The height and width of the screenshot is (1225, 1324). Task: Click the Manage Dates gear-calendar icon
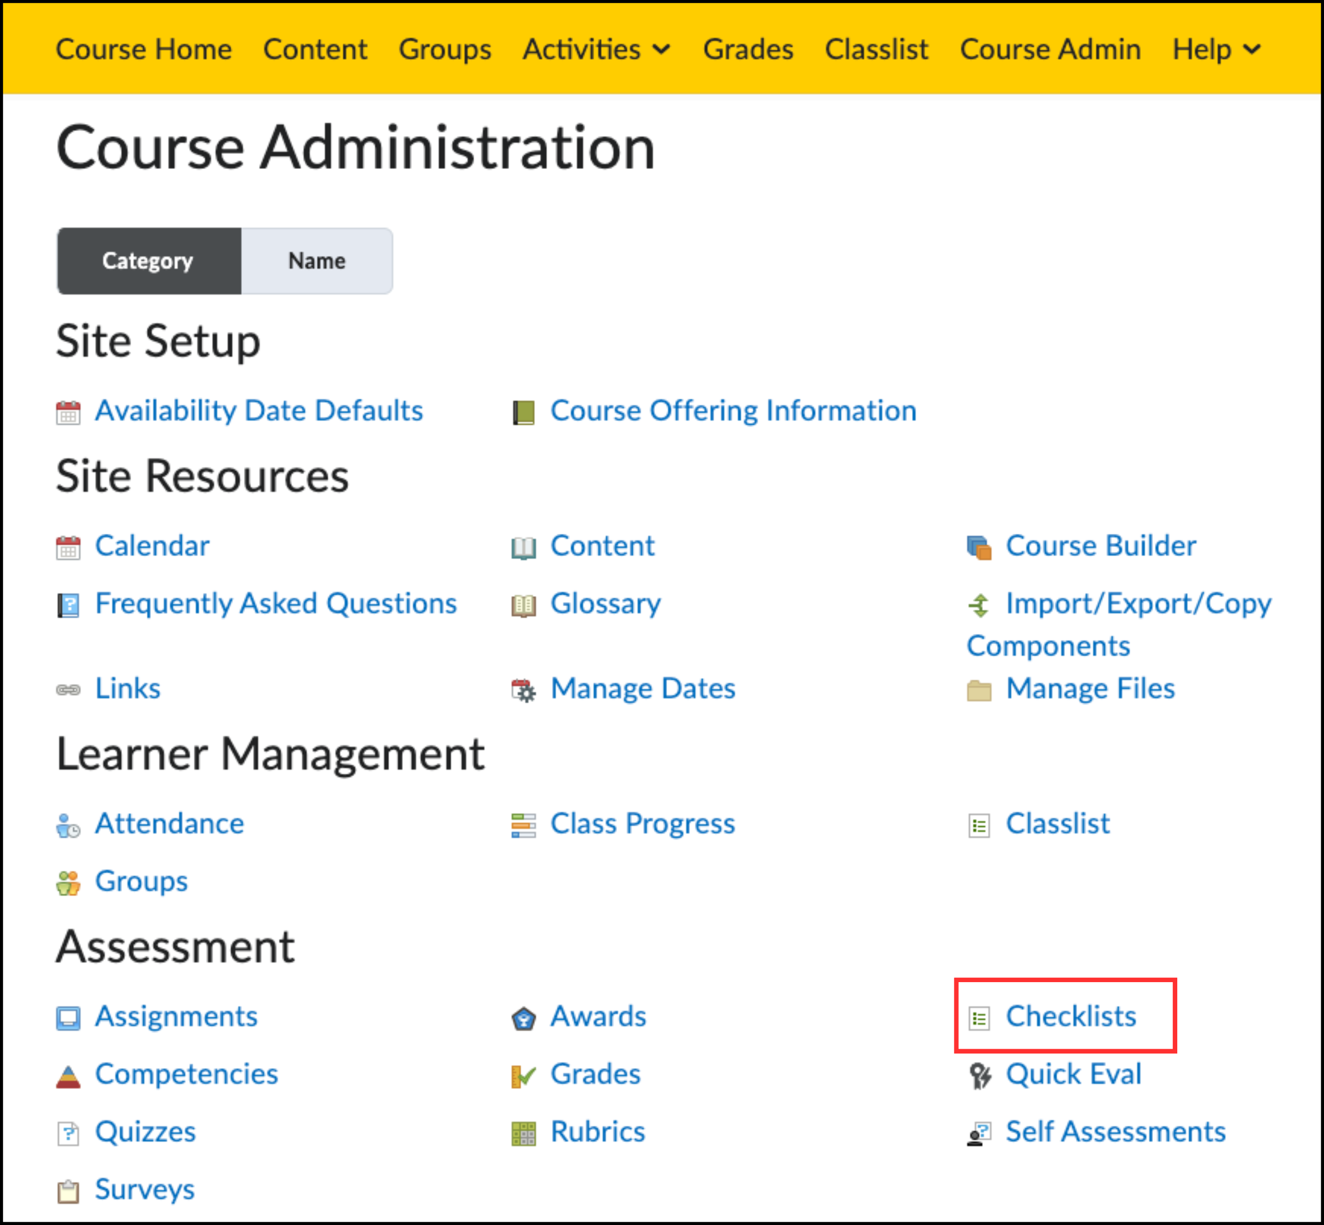point(523,690)
